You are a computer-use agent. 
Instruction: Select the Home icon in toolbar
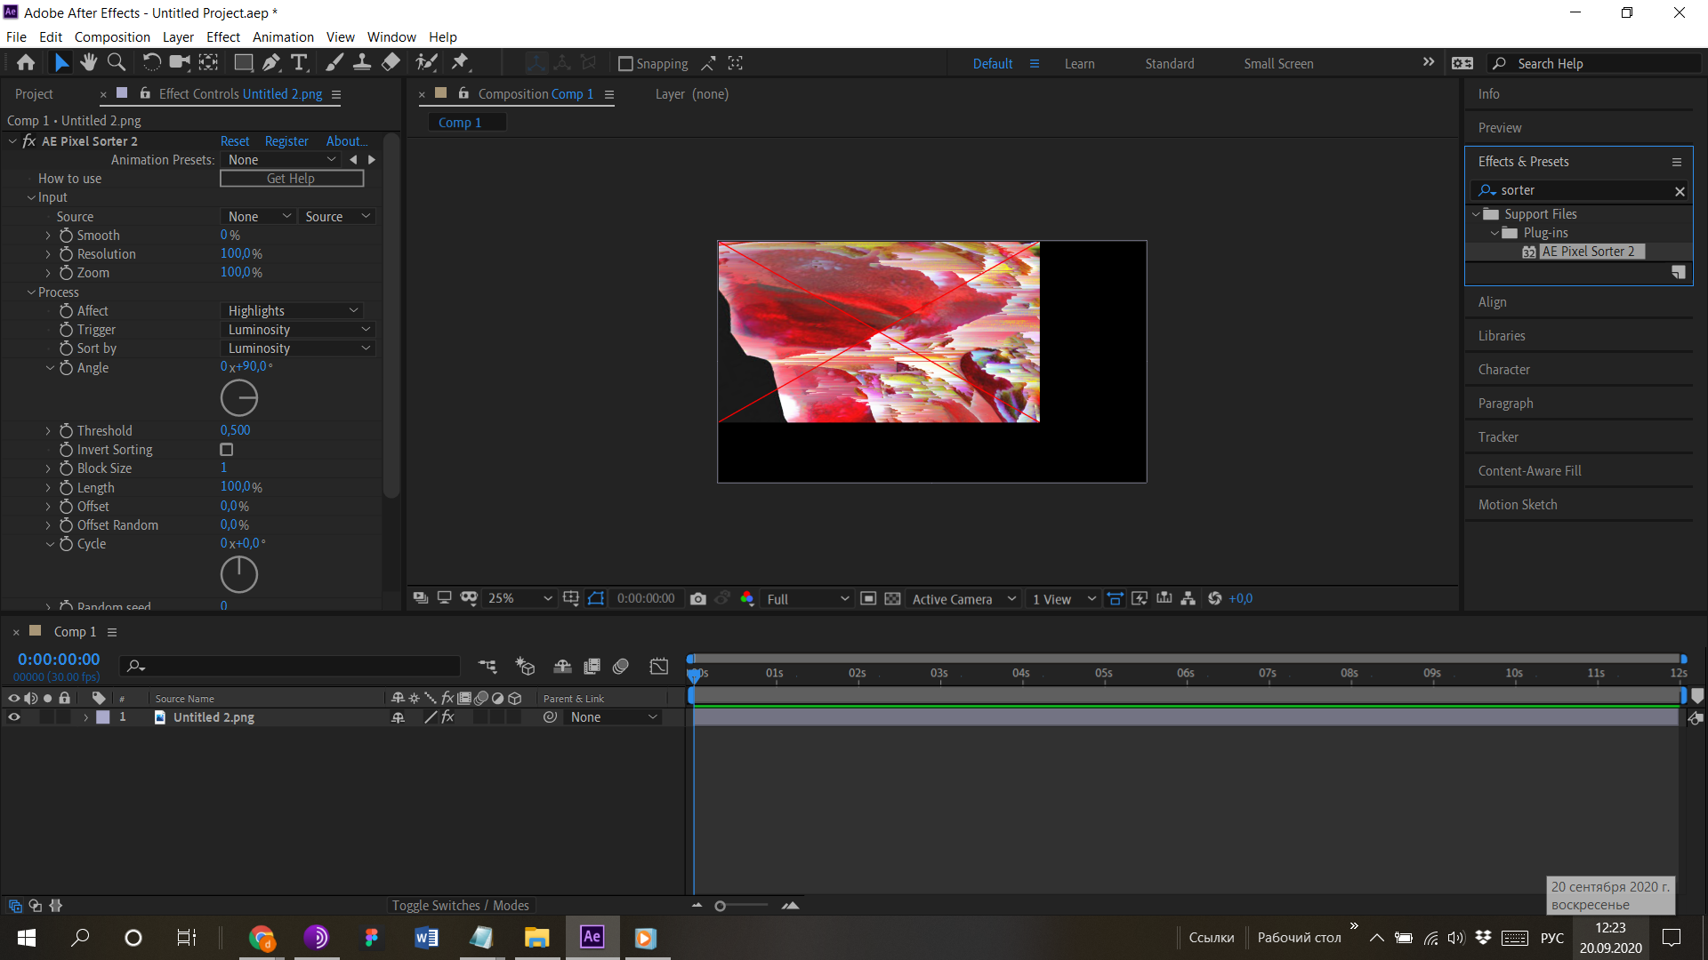26,63
